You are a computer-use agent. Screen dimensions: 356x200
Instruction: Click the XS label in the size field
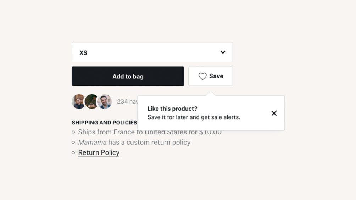(83, 53)
